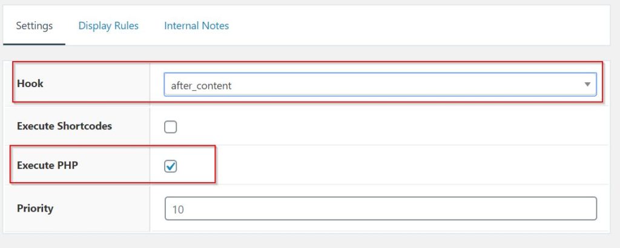This screenshot has height=248, width=620.
Task: Click the Hook row label cell
Action: [77, 83]
